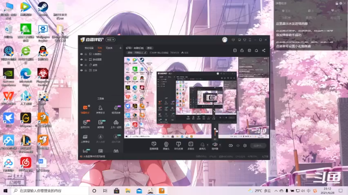
Task: Open settings gear next to the start-stream button
Action: point(245,146)
